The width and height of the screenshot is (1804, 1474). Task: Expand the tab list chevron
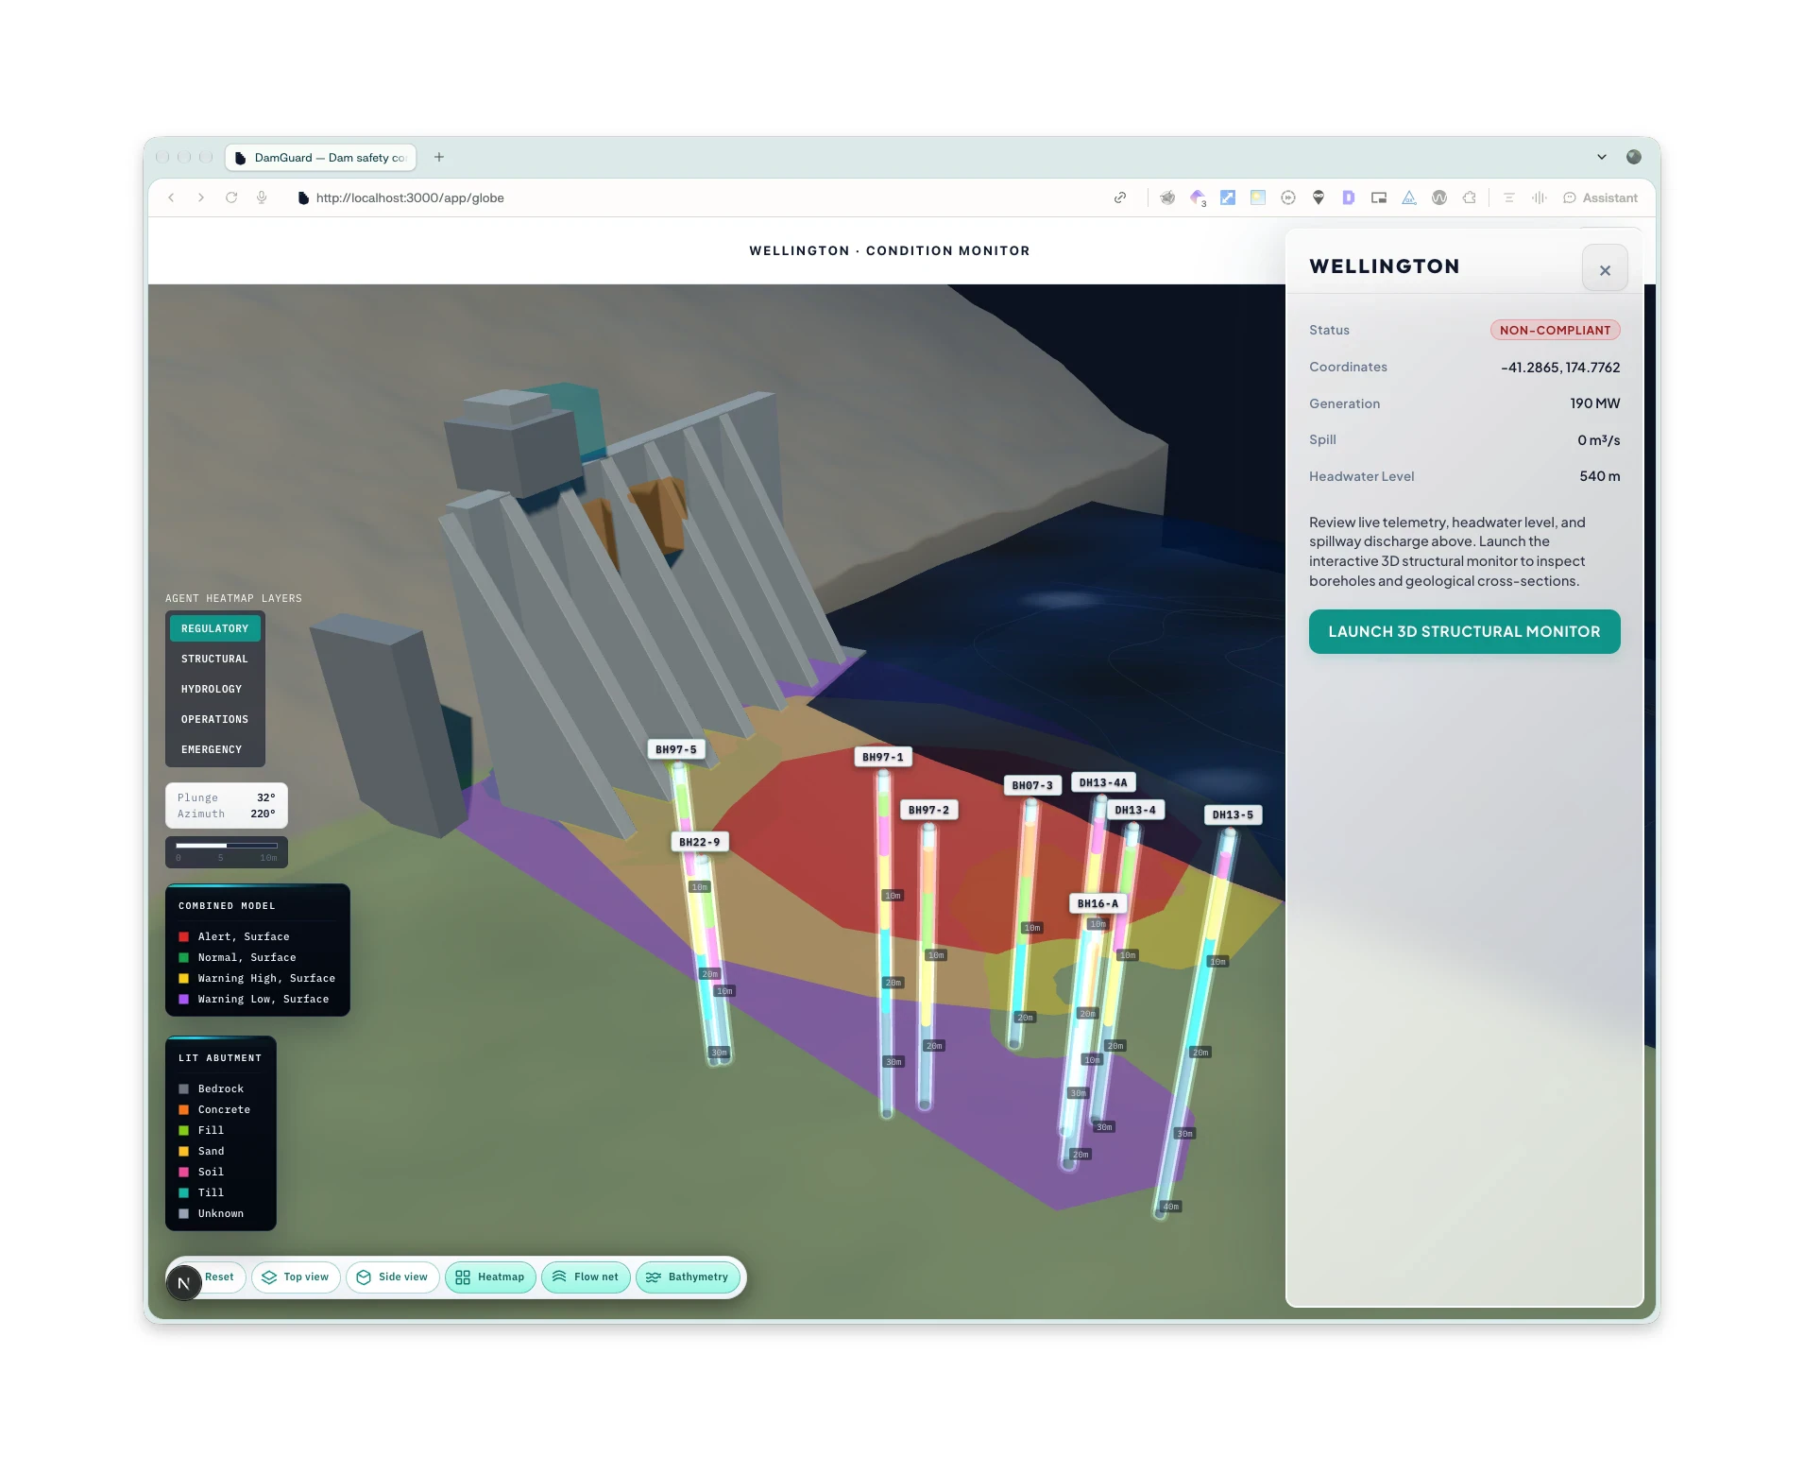(x=1602, y=157)
